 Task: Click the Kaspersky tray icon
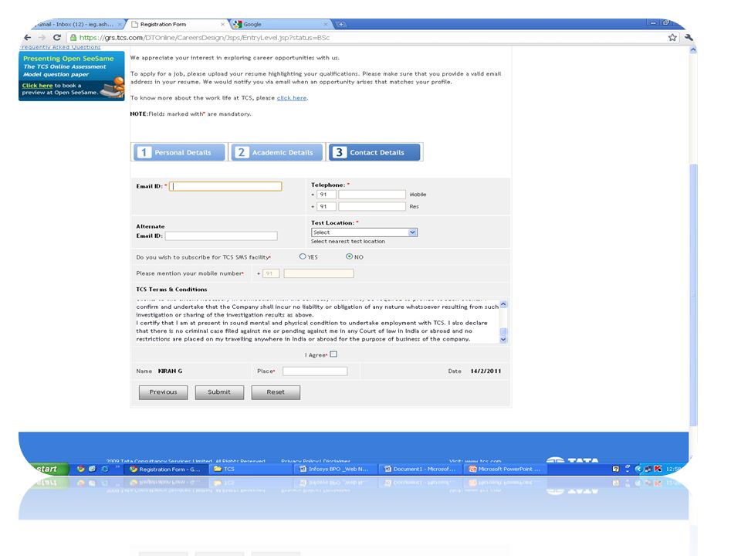(658, 469)
